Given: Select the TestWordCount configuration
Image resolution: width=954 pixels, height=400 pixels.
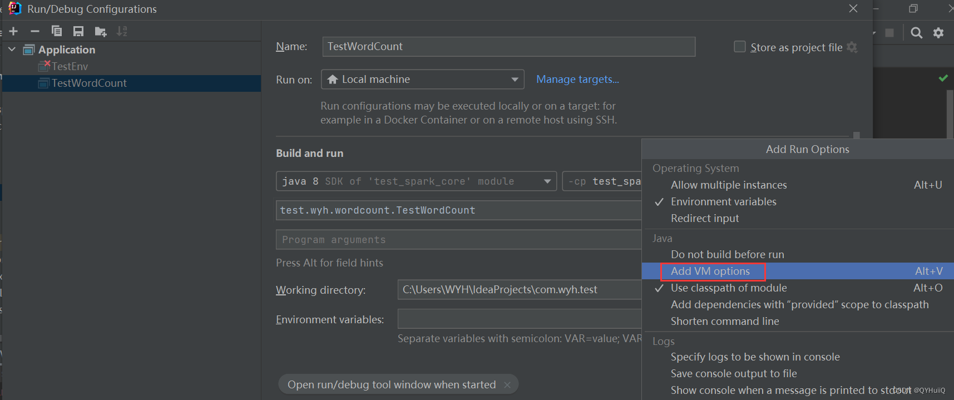Looking at the screenshot, I should click(131, 83).
